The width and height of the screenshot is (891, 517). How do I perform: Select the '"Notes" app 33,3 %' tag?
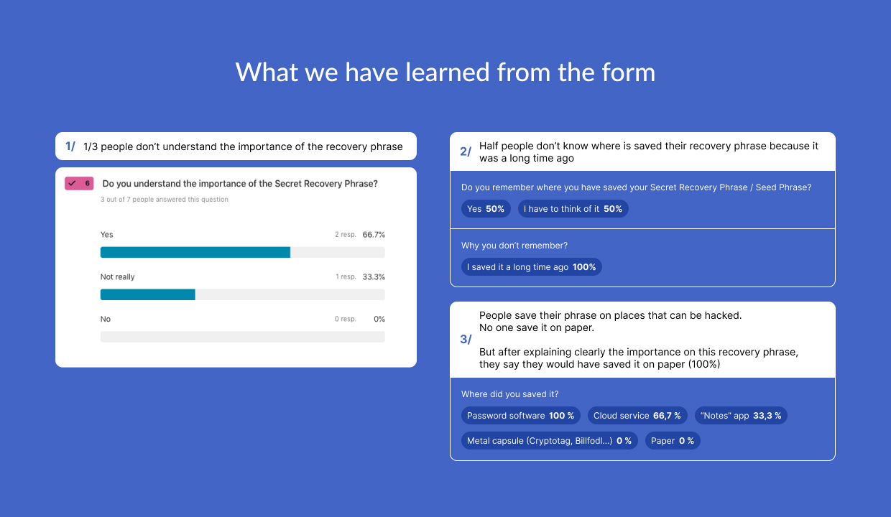click(x=740, y=416)
